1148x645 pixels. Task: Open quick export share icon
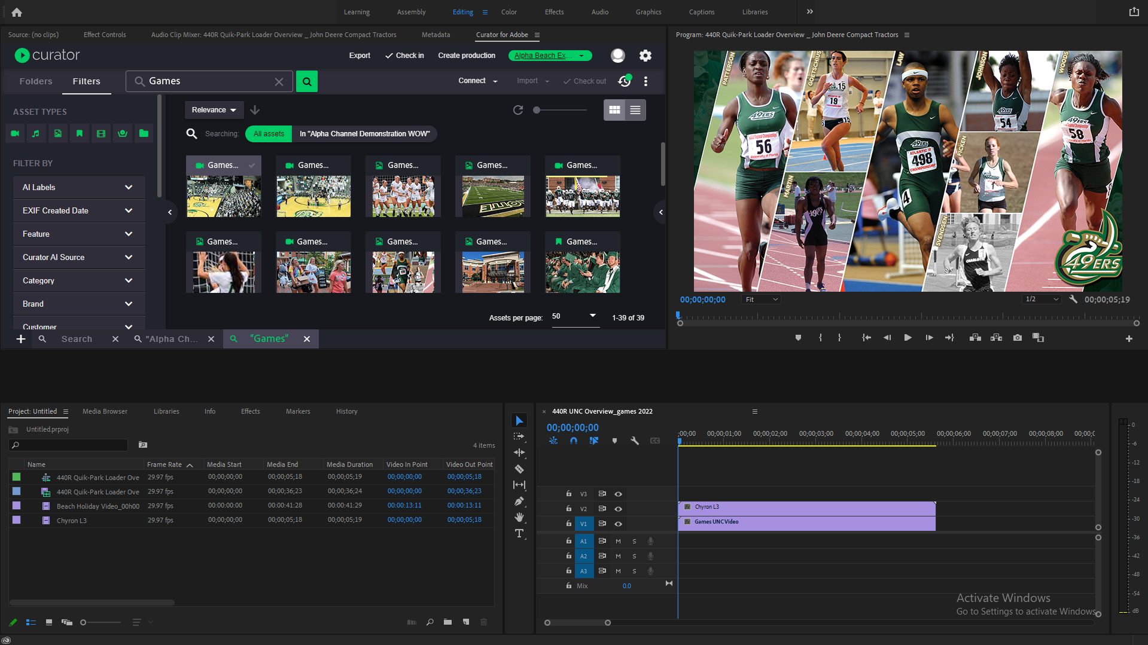1134,11
